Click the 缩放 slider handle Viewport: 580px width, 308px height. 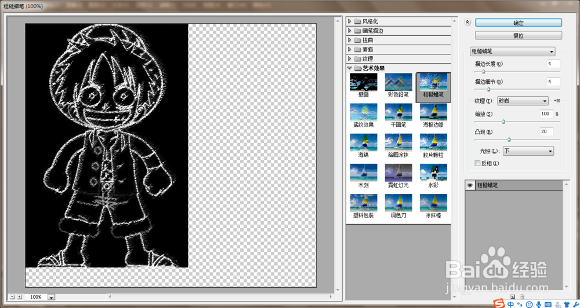(503, 122)
